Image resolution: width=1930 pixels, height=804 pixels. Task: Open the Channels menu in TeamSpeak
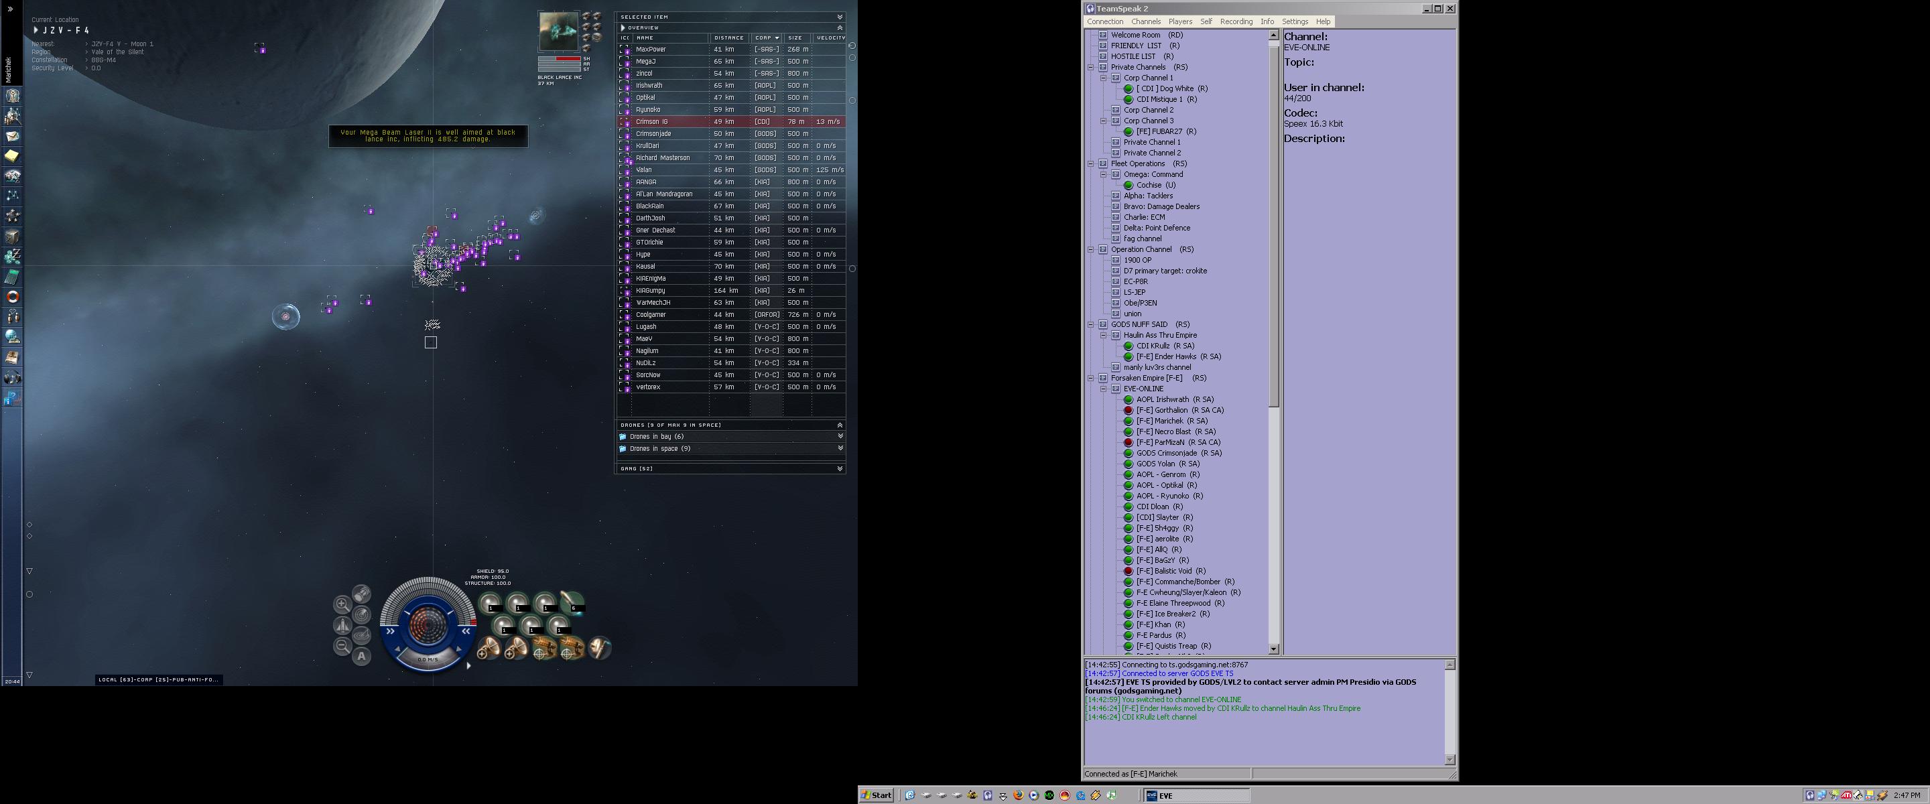[x=1145, y=21]
